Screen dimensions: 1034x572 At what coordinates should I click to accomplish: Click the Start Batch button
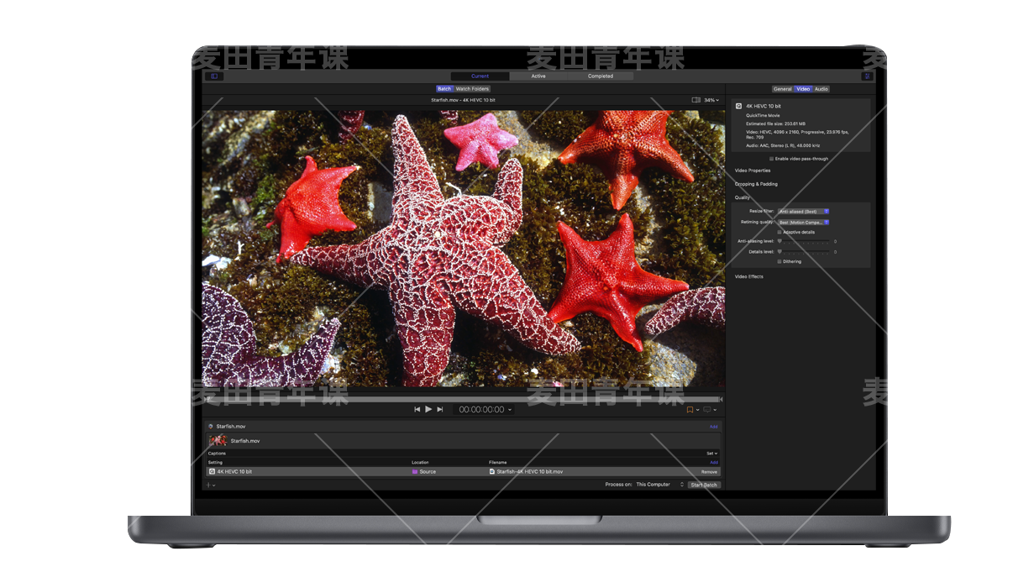click(x=704, y=485)
